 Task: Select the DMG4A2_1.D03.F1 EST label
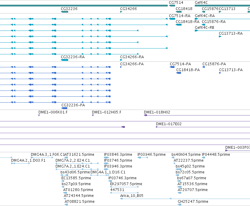pyautogui.click(x=28, y=160)
